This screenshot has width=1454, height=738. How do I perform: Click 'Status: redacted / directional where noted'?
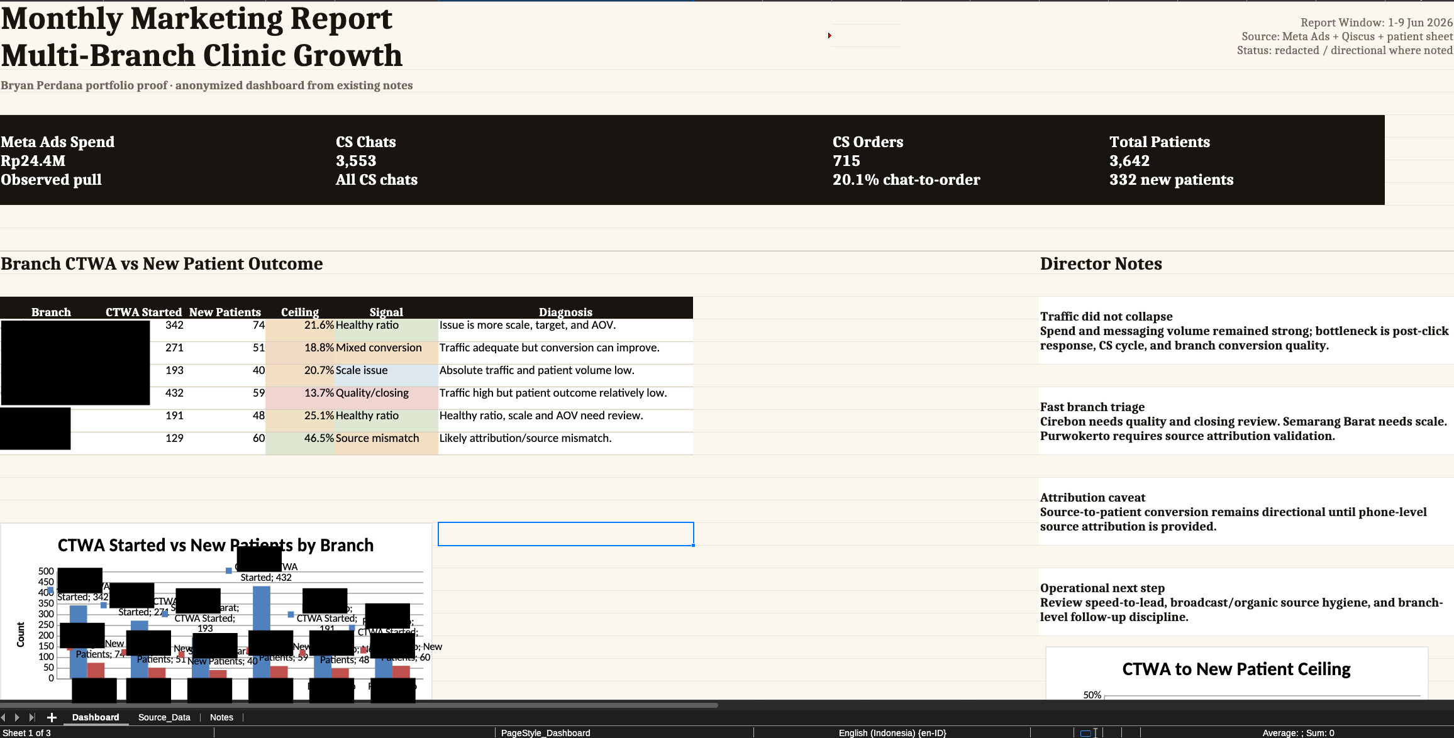coord(1345,50)
